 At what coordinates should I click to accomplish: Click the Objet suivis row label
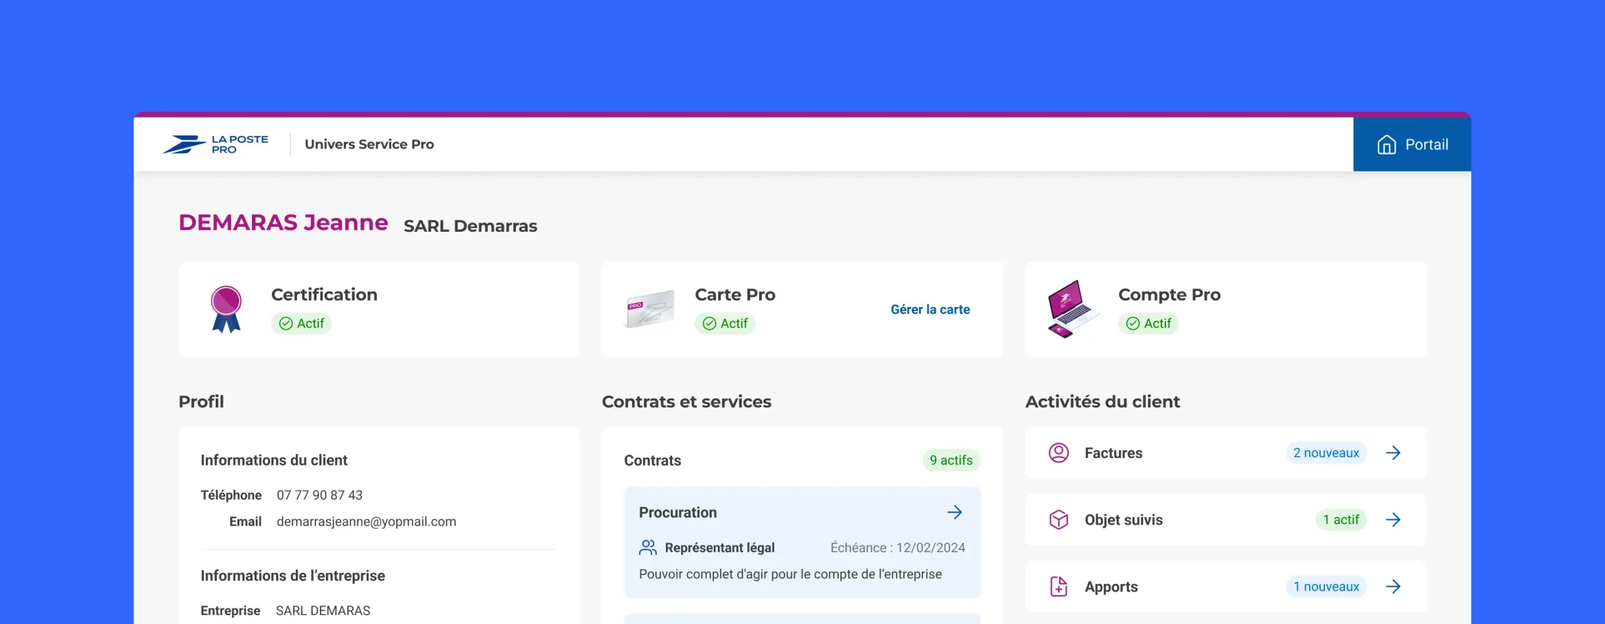pos(1123,520)
